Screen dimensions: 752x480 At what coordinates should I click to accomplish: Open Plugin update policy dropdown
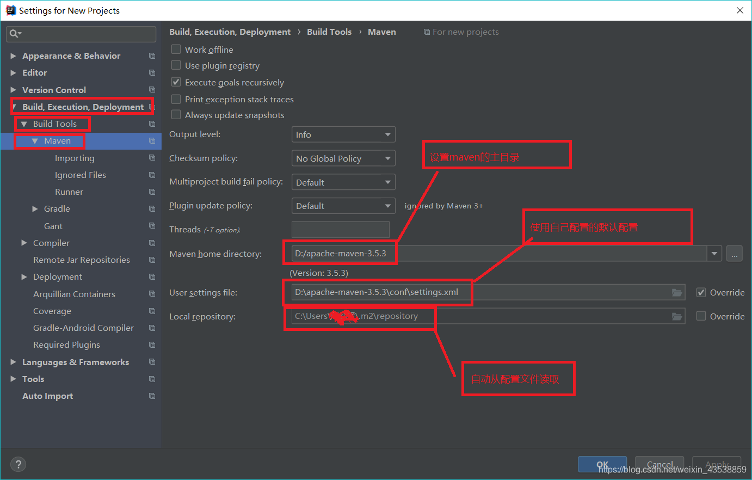coord(343,206)
